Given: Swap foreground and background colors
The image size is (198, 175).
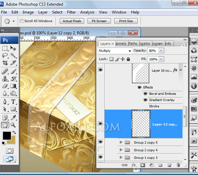Looking at the screenshot, I should (14, 132).
